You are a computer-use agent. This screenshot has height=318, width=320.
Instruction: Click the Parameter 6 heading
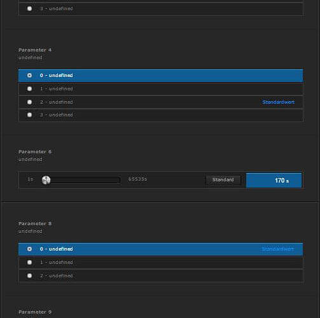(x=35, y=152)
